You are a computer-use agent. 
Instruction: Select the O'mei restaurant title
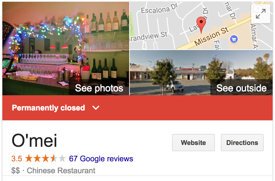pos(35,141)
